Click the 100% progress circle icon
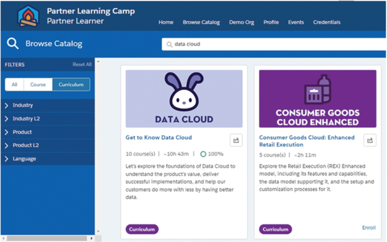The image size is (387, 242). [203, 154]
